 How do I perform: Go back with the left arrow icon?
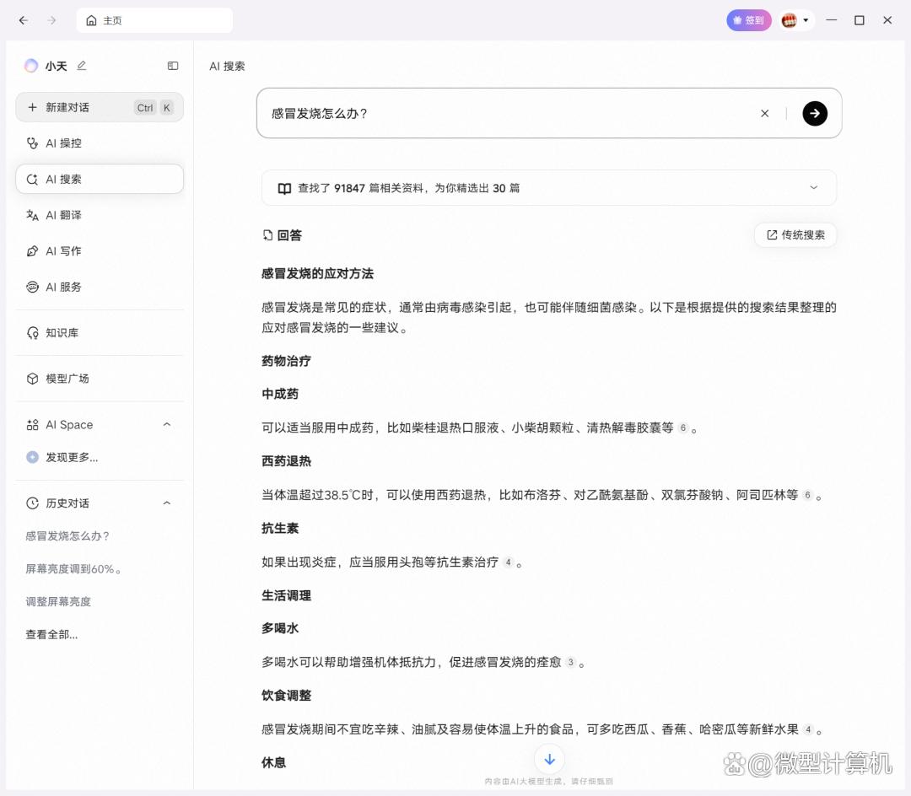click(x=24, y=20)
